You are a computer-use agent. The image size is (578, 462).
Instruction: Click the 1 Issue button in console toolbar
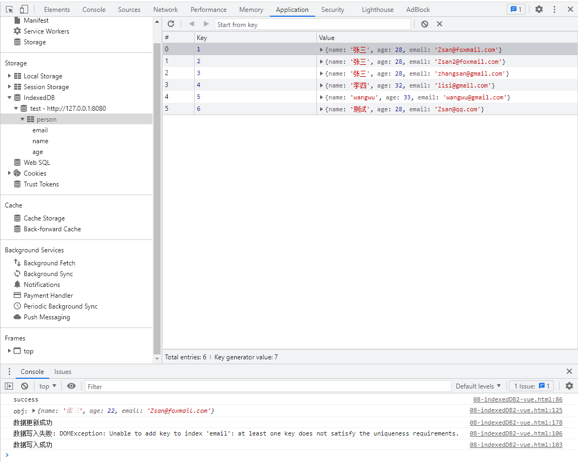point(532,386)
